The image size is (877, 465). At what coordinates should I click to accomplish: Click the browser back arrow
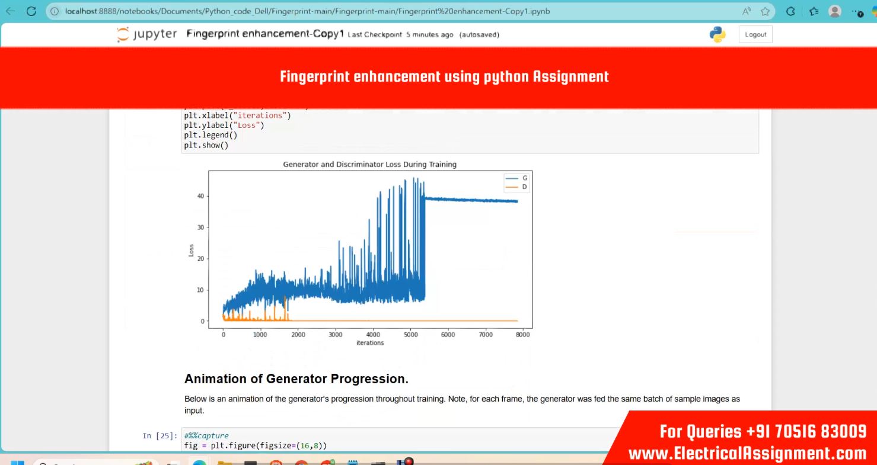(10, 11)
